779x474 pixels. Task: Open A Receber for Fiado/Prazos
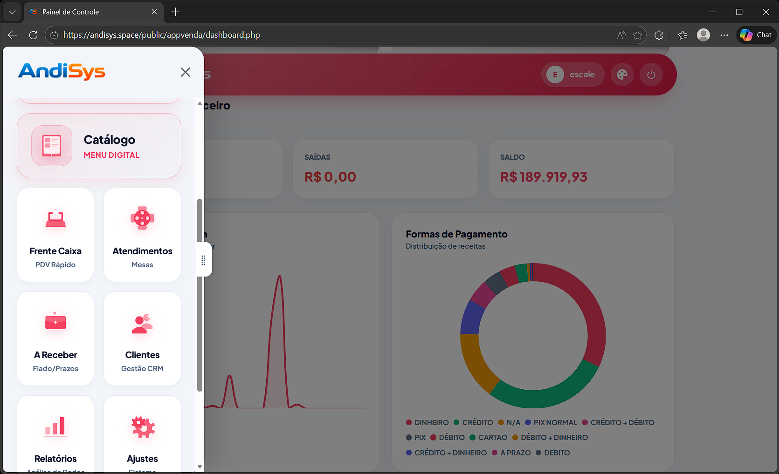[x=55, y=339]
